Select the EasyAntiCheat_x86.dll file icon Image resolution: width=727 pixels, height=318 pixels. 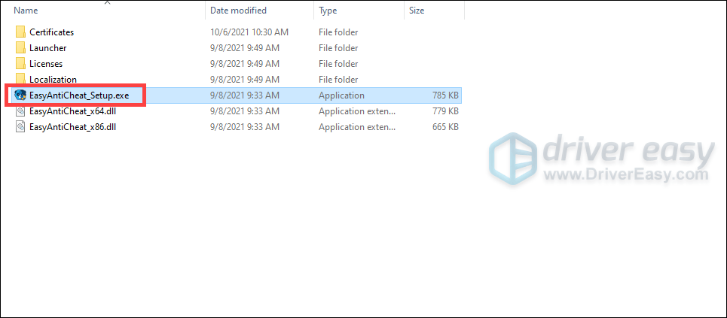click(x=20, y=127)
